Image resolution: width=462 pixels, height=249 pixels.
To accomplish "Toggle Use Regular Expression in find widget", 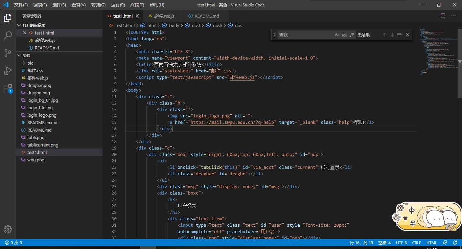I will tap(352, 35).
